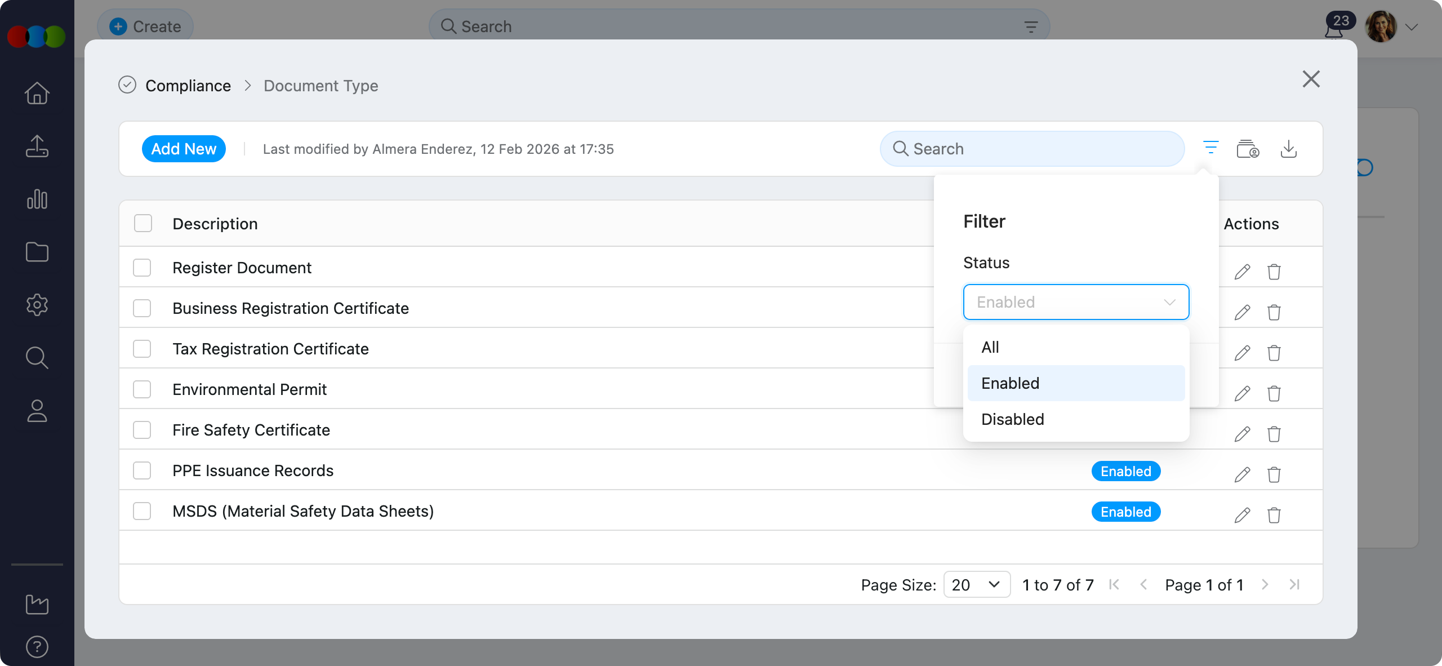Screen dimensions: 1442x666
Task: Click the Document Type search field
Action: pos(1032,149)
